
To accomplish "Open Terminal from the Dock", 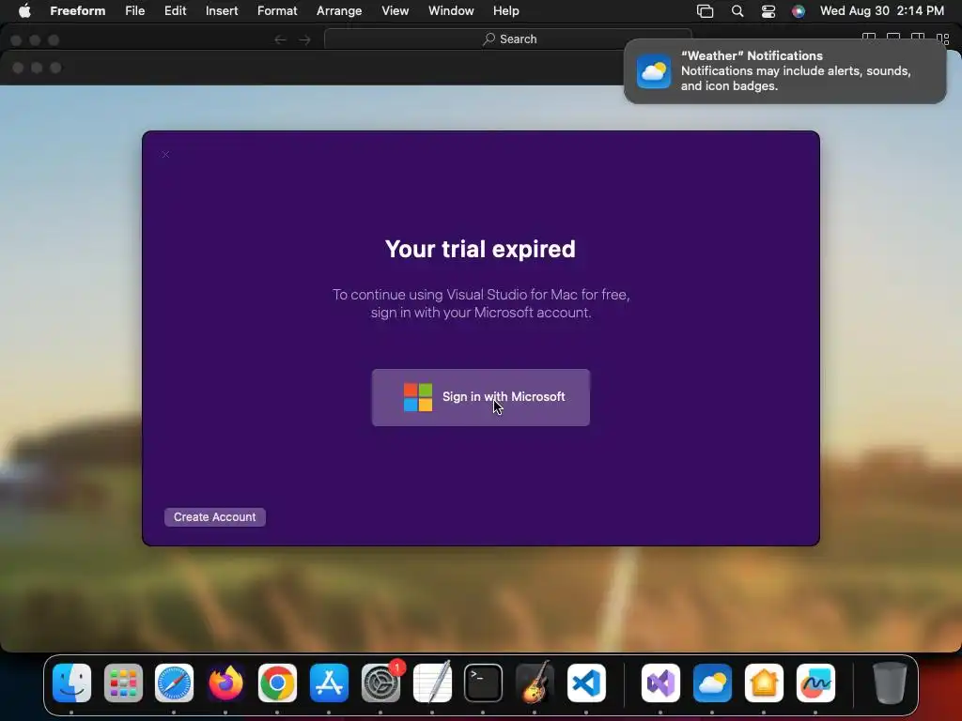I will pos(484,683).
